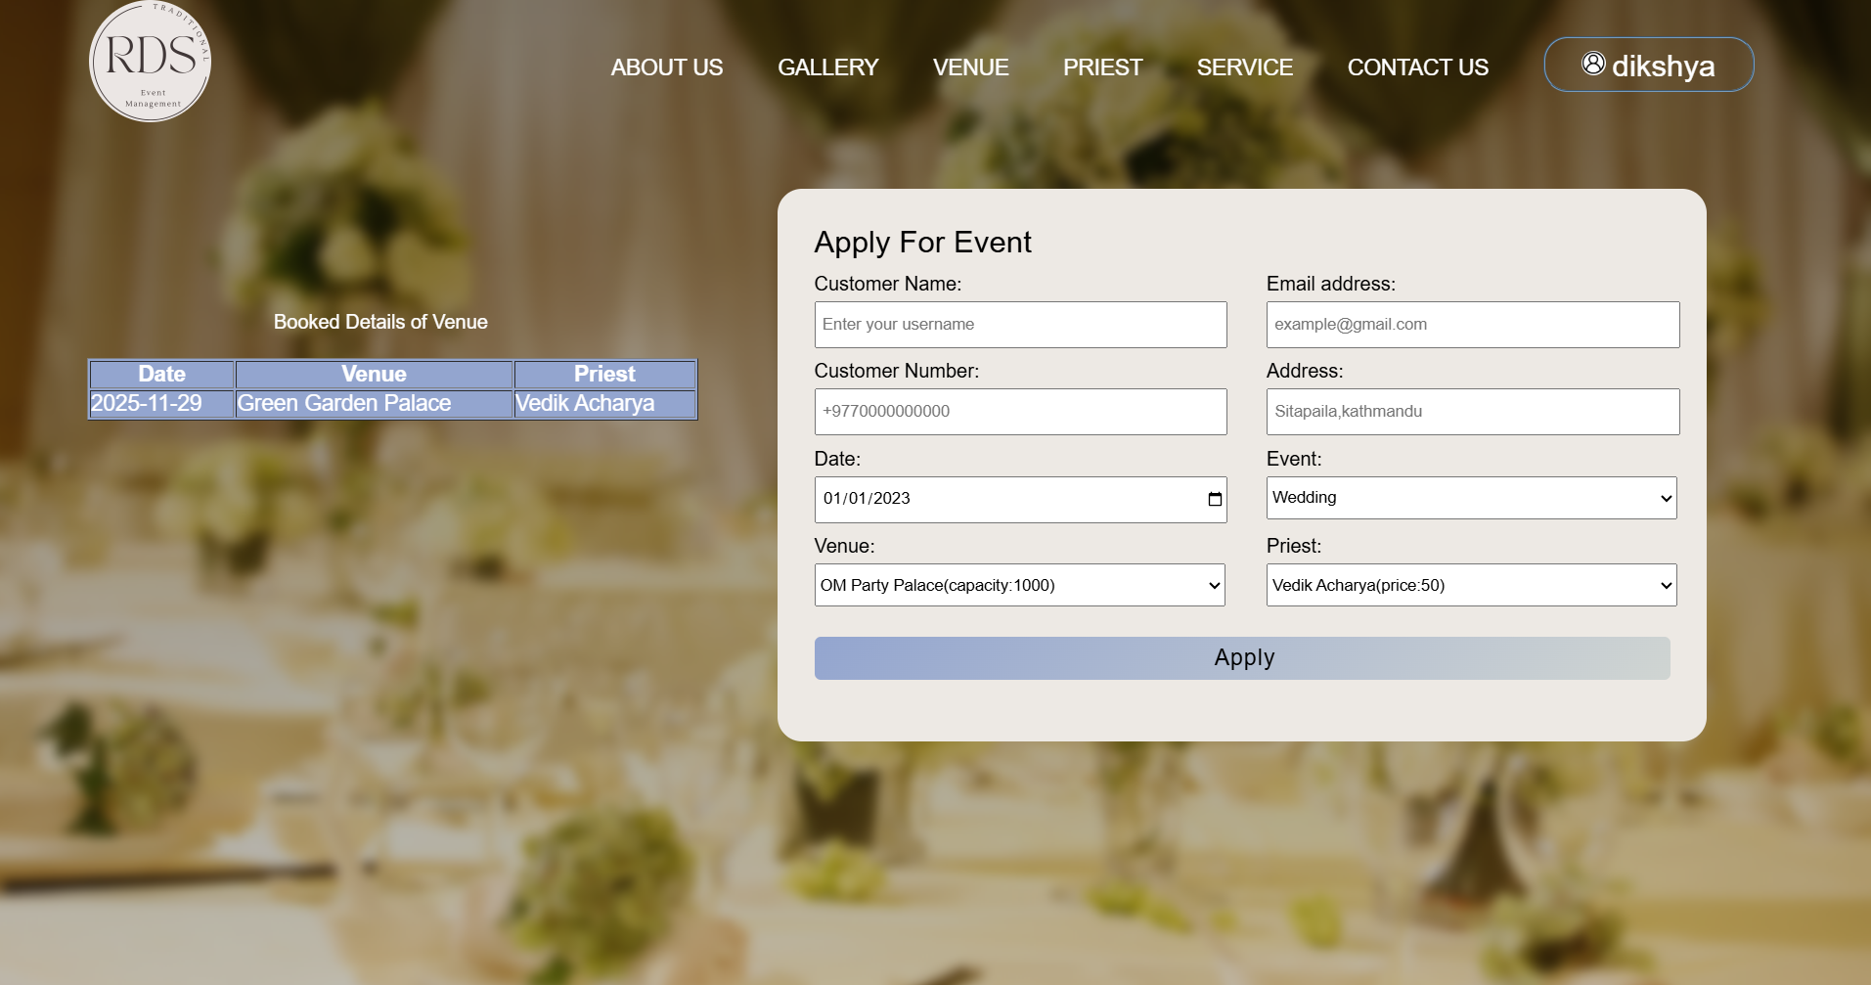Open the SERVICE page from the navbar
Image resolution: width=1871 pixels, height=985 pixels.
(1244, 67)
